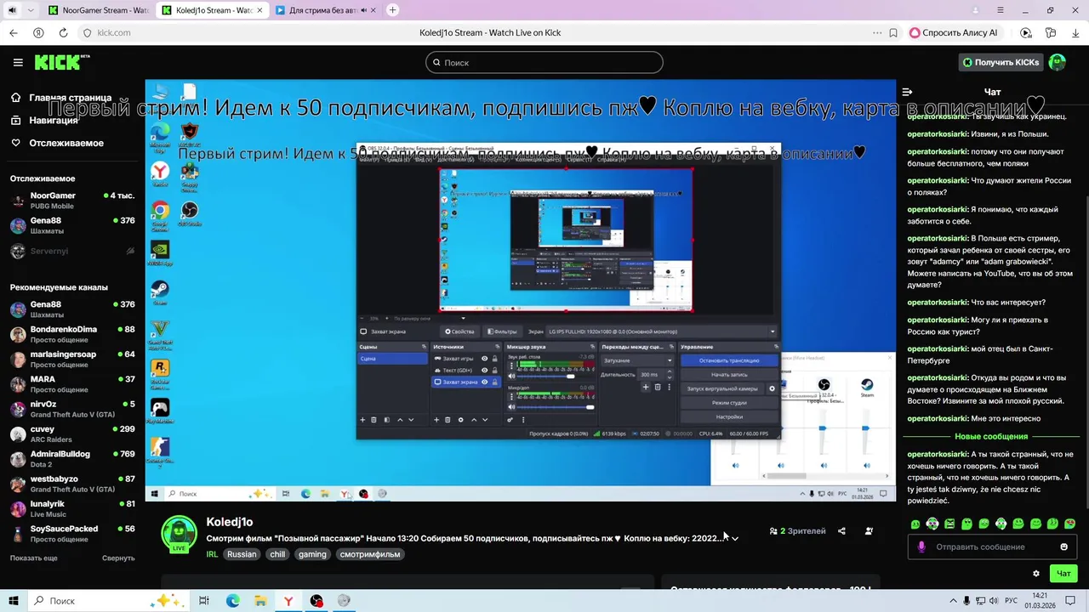The height and width of the screenshot is (612, 1089).
Task: Select the Russian tag
Action: tap(242, 554)
